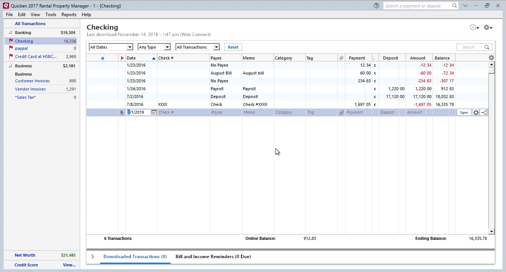Toggle cleared status of Payroll transaction

375,89
